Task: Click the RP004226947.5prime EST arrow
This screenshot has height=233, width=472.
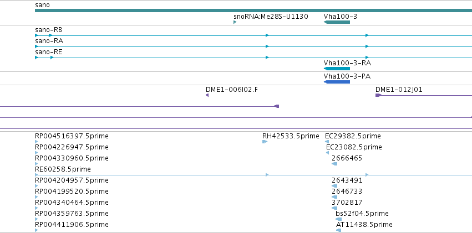Action: point(37,153)
